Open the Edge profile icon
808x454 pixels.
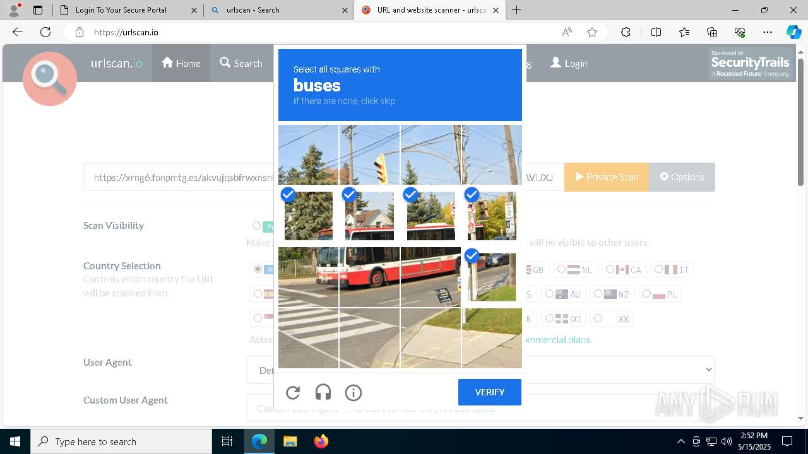(x=14, y=10)
